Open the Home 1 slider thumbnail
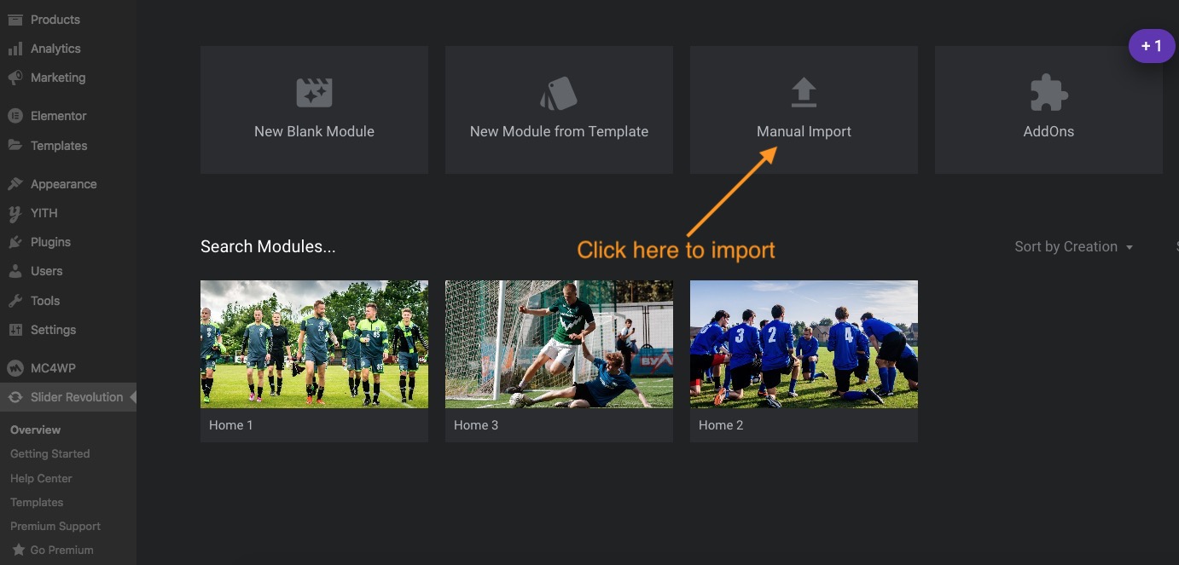1179x565 pixels. pyautogui.click(x=314, y=344)
